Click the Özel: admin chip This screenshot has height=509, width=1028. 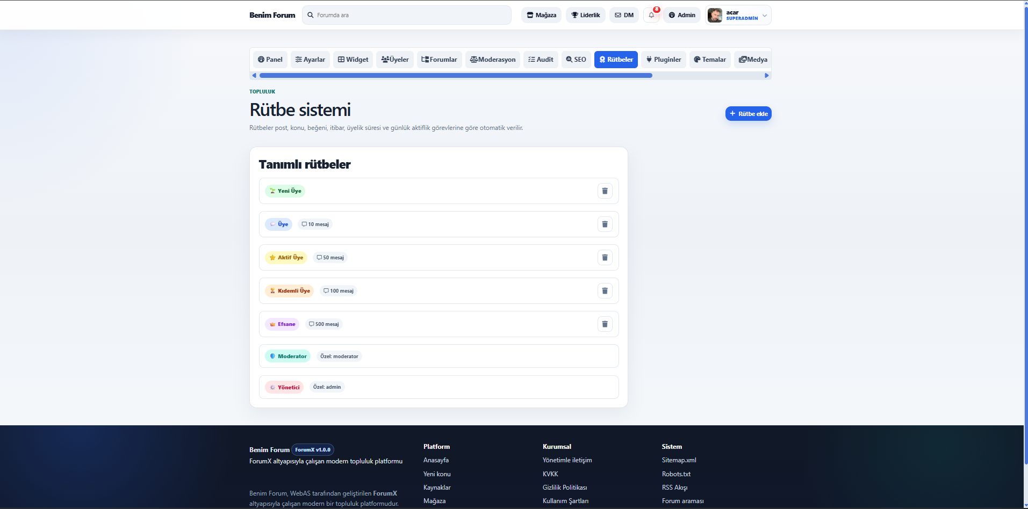pyautogui.click(x=327, y=387)
